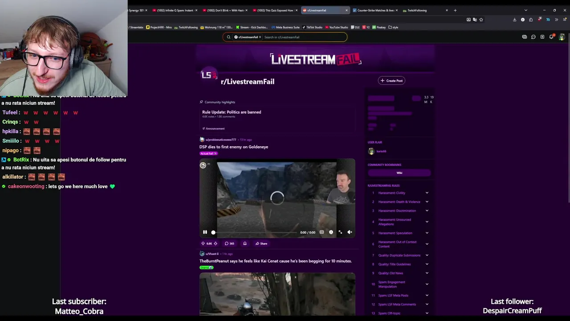Open user u/problematicmeme777 profile
This screenshot has width=570, height=321.
click(x=220, y=140)
